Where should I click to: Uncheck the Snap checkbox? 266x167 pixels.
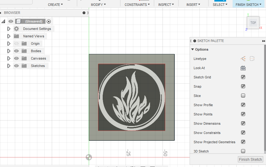pyautogui.click(x=243, y=86)
